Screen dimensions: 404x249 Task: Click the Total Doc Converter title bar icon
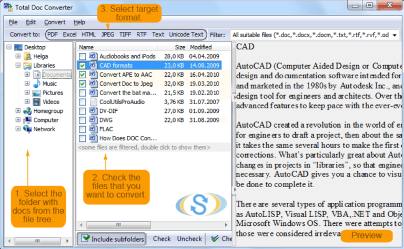click(8, 7)
